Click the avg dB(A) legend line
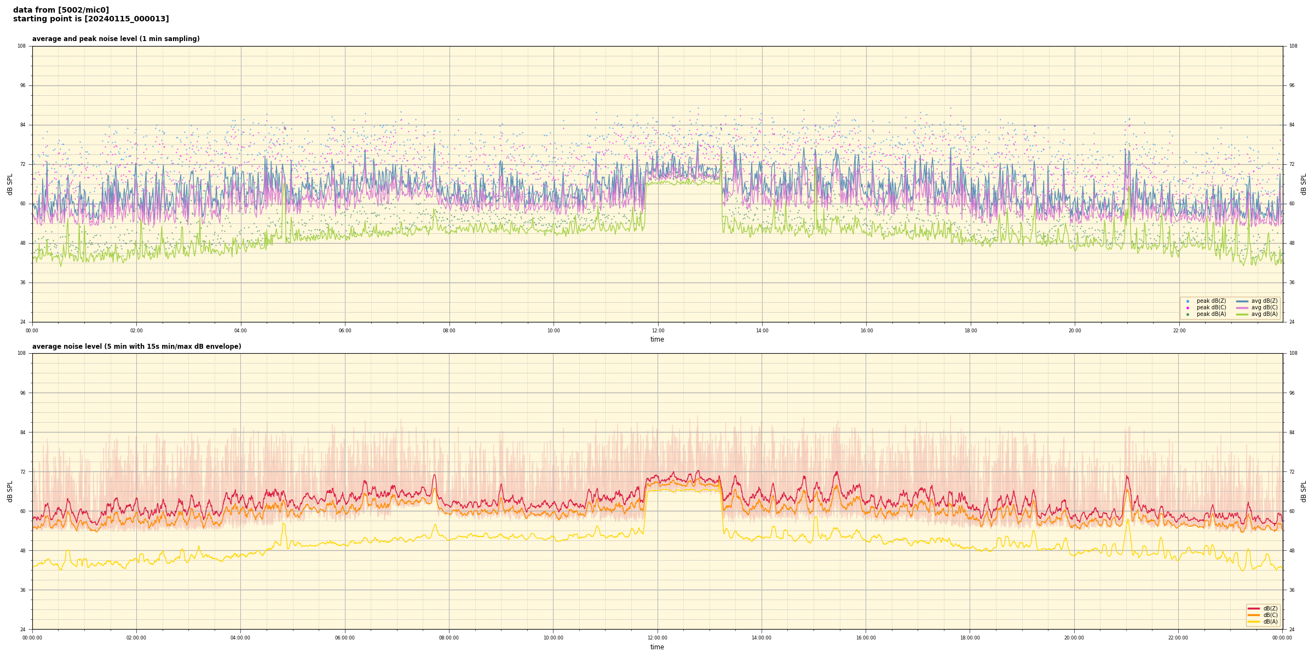This screenshot has height=657, width=1314. [1242, 314]
